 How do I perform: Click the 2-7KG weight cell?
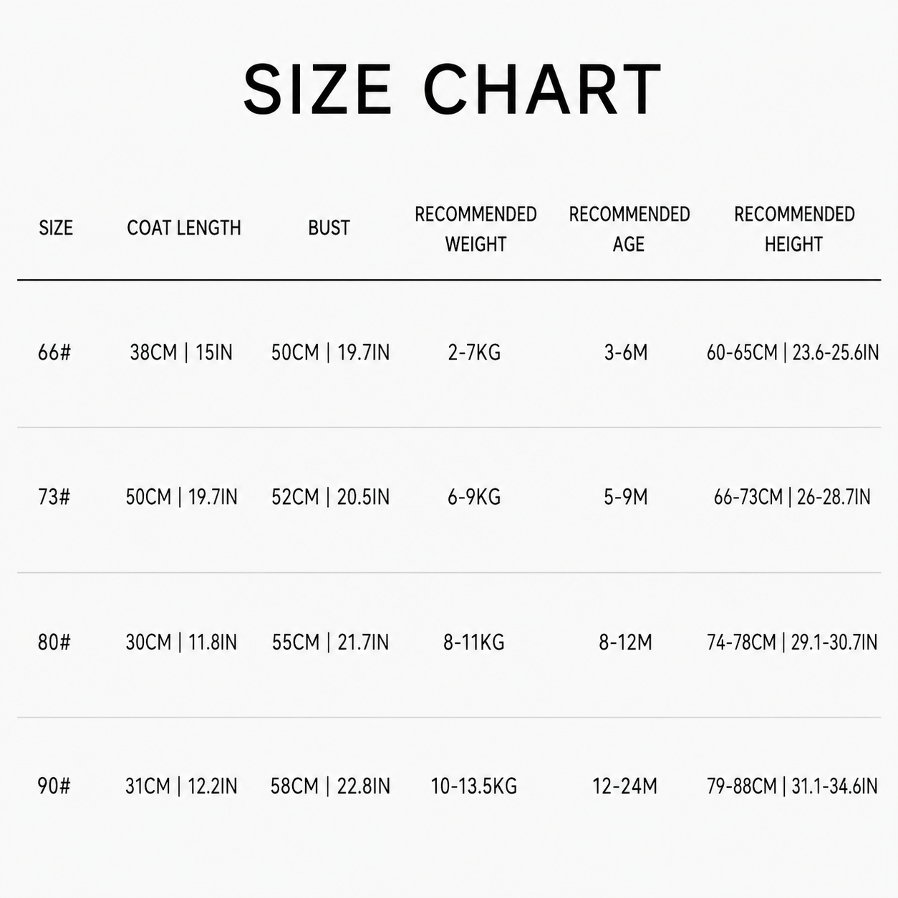click(x=474, y=352)
